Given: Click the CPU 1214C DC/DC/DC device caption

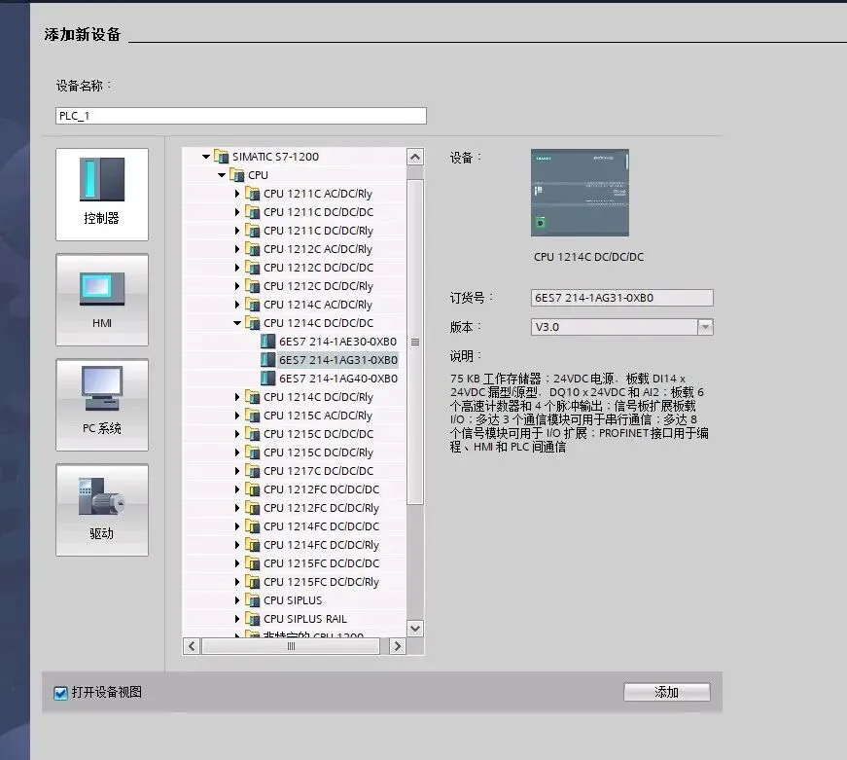Looking at the screenshot, I should coord(588,257).
